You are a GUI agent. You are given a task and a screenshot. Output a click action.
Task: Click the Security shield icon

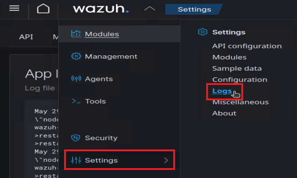[x=76, y=138]
